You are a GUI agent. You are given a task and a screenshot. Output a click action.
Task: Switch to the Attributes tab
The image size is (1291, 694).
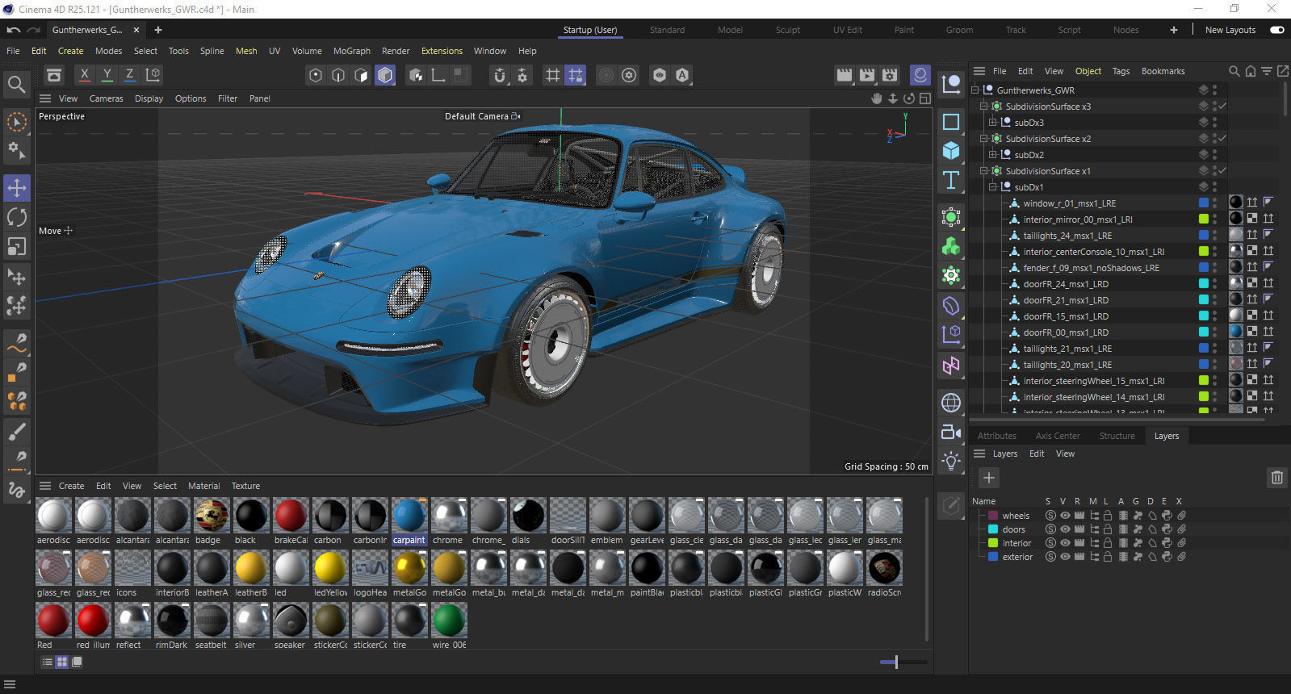pos(997,436)
